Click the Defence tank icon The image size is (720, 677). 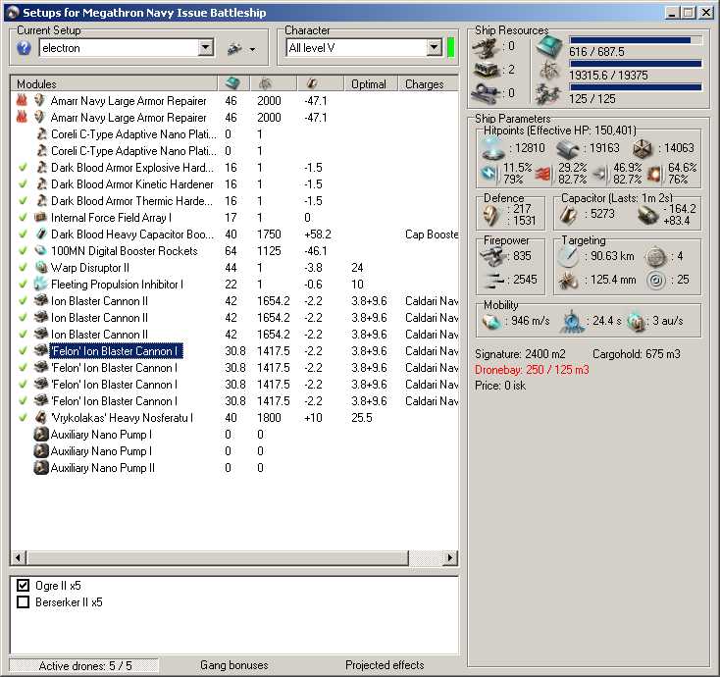491,215
